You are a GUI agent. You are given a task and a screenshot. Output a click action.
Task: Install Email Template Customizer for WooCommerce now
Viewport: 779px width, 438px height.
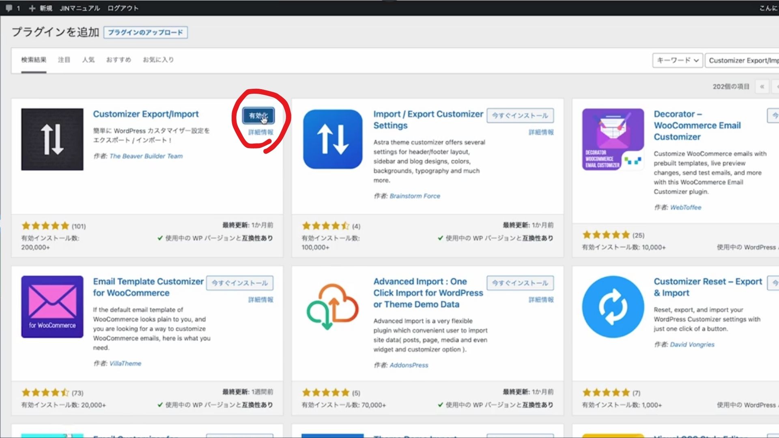pos(239,283)
